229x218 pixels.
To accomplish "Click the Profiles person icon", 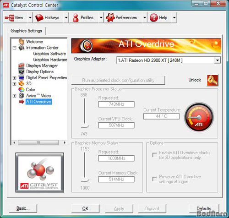I will [x=76, y=18].
